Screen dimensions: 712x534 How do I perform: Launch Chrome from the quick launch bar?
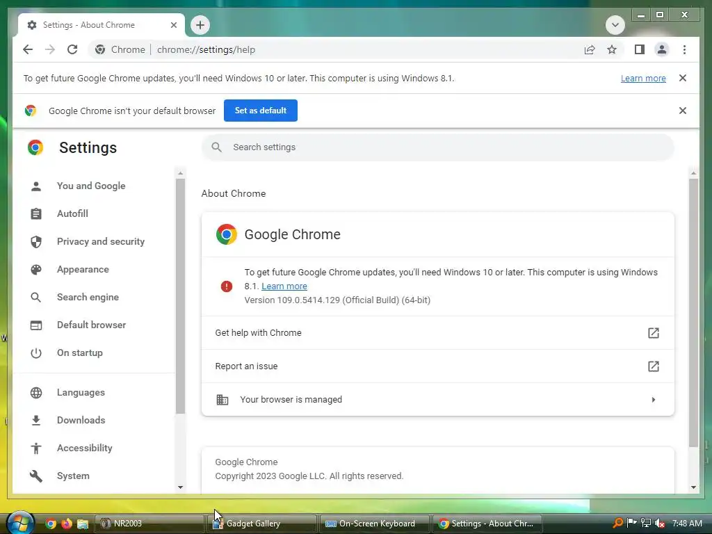click(51, 524)
